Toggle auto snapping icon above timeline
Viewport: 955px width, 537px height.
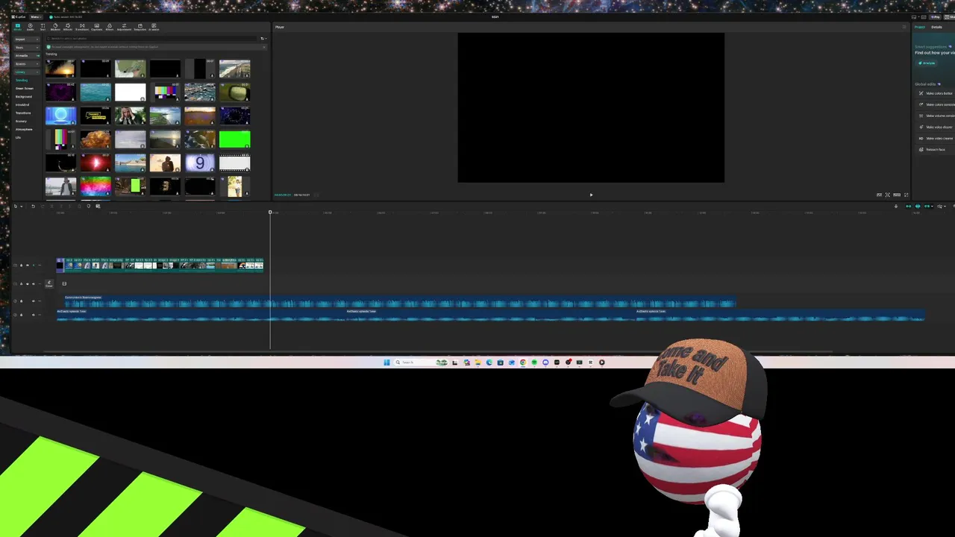[918, 206]
